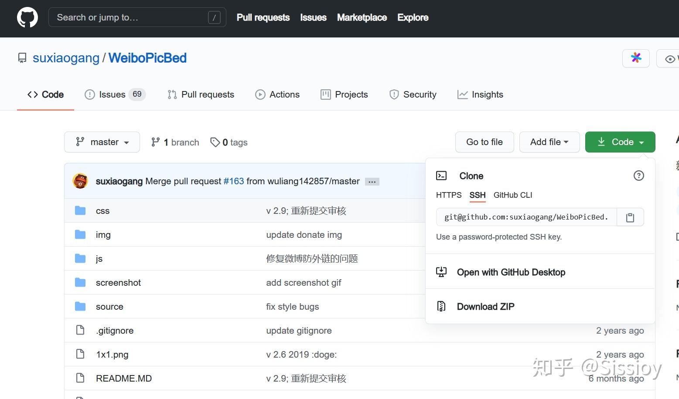The height and width of the screenshot is (399, 679).
Task: Click the Clone help question icon
Action: click(638, 176)
